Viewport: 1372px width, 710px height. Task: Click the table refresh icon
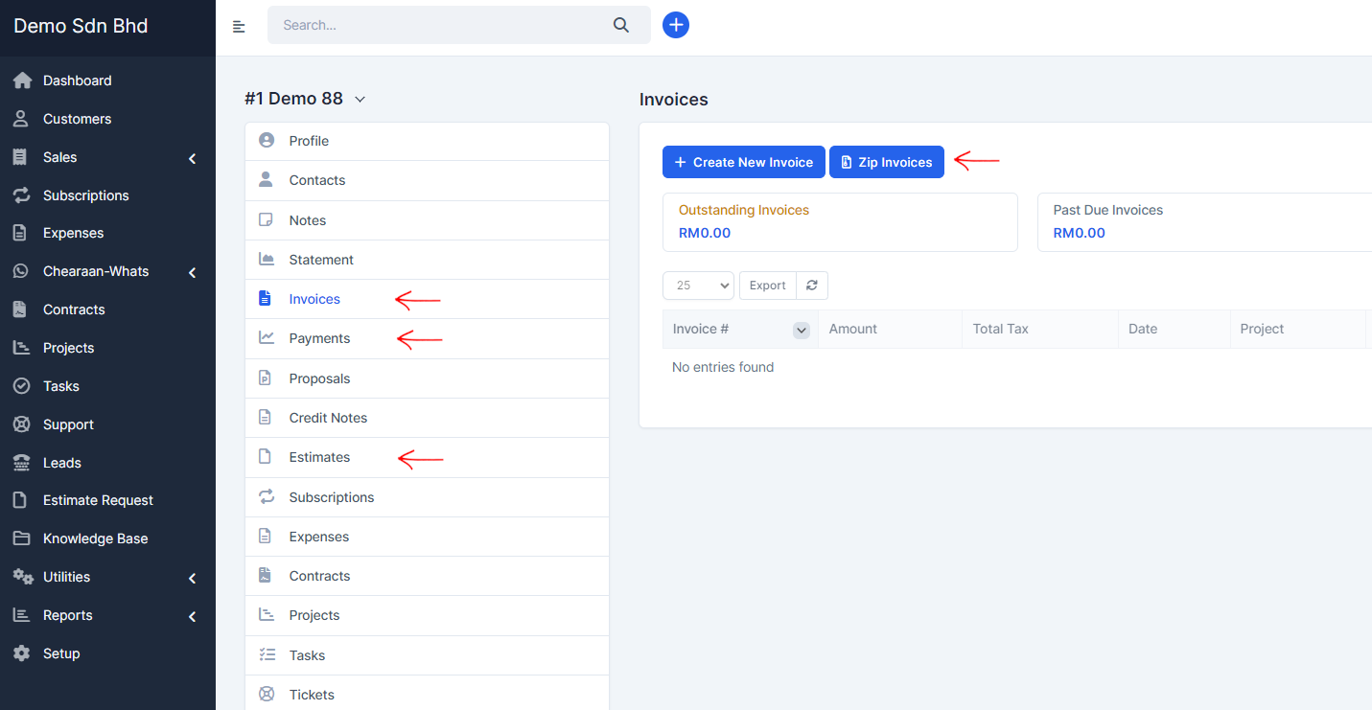(812, 286)
